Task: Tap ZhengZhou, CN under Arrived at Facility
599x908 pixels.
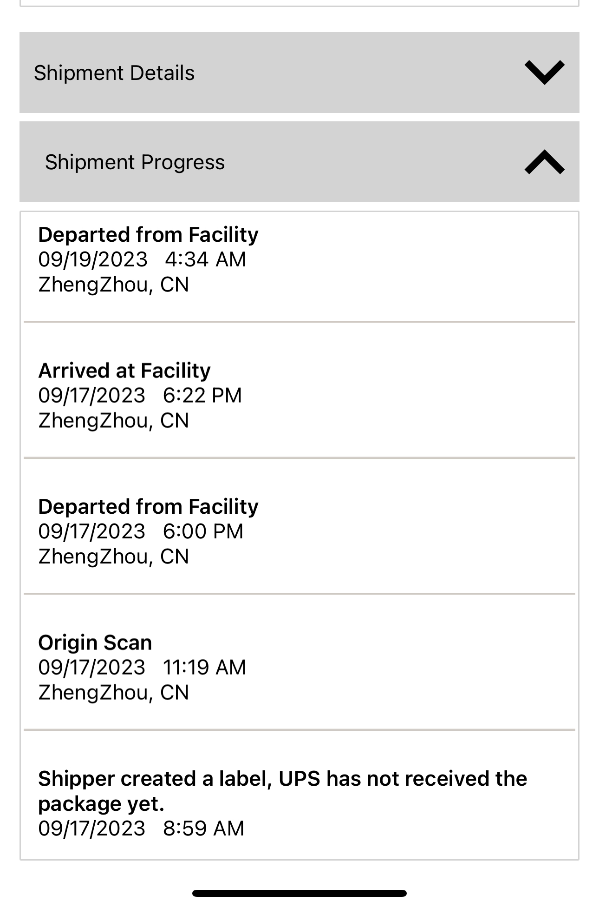Action: click(114, 421)
